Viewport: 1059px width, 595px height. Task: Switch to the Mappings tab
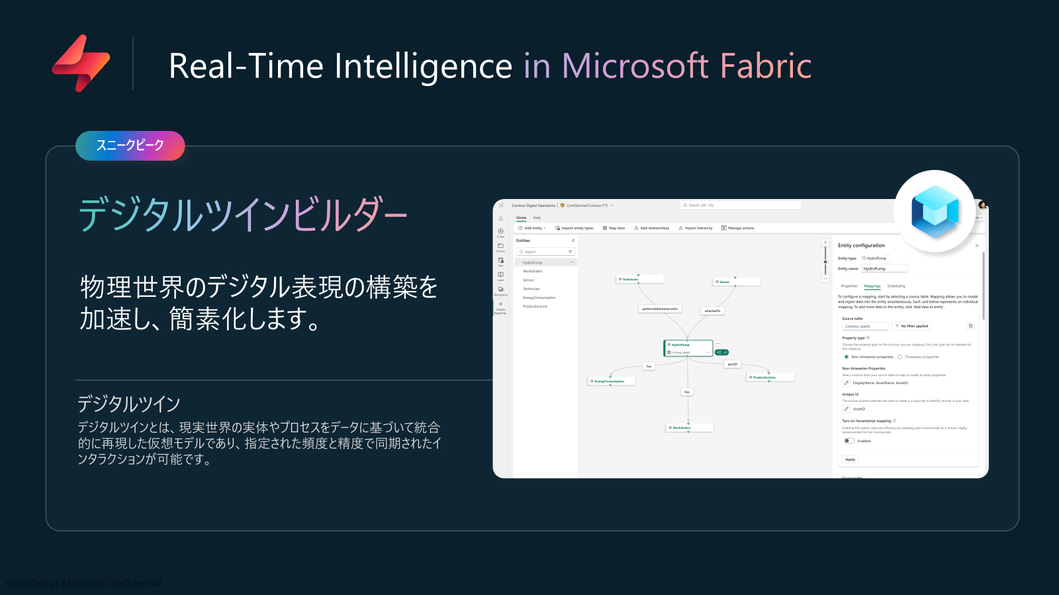[872, 286]
